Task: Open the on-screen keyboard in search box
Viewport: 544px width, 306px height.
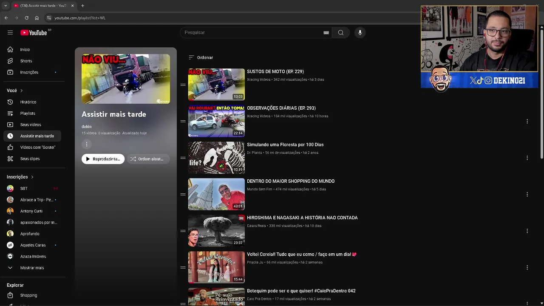Action: click(326, 33)
